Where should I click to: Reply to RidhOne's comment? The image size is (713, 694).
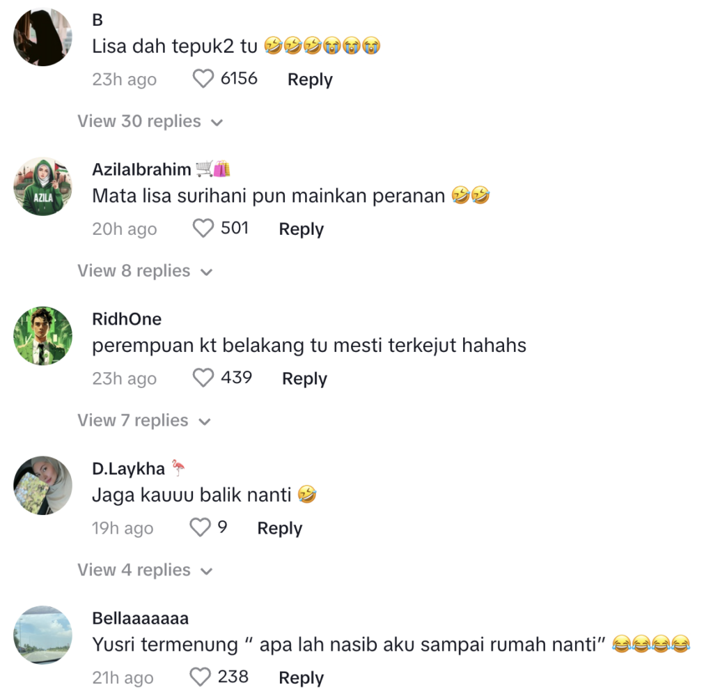305,378
